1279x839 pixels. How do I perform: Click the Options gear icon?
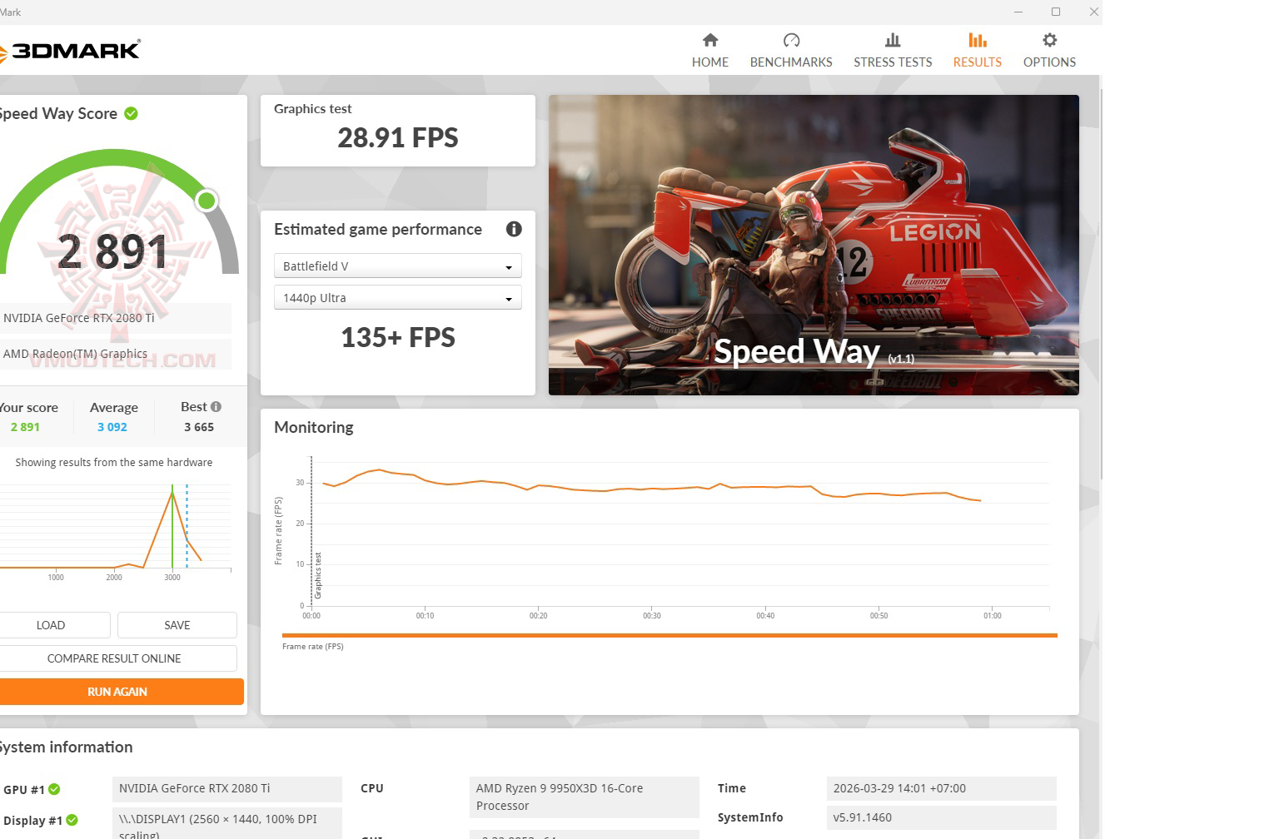1050,40
